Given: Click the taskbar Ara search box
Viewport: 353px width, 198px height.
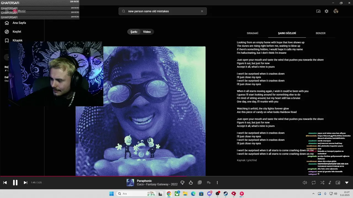Looking at the screenshot, I should coord(136,194).
